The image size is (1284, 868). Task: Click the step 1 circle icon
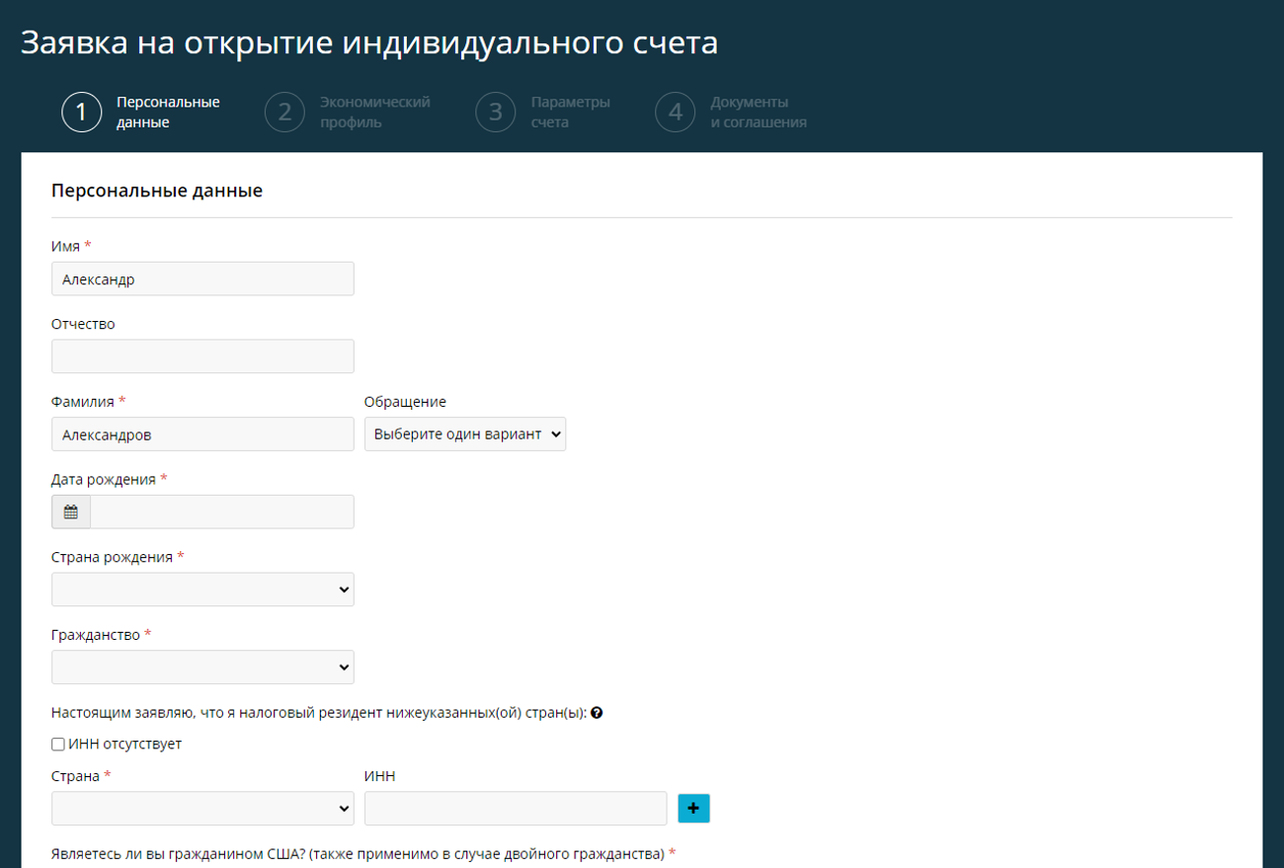click(x=81, y=113)
